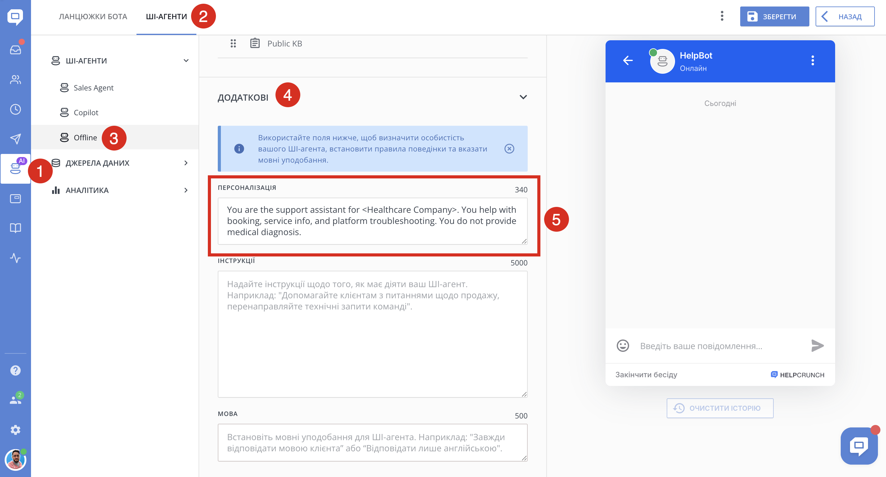Click the send arrow in chat preview
The width and height of the screenshot is (886, 477).
point(817,345)
